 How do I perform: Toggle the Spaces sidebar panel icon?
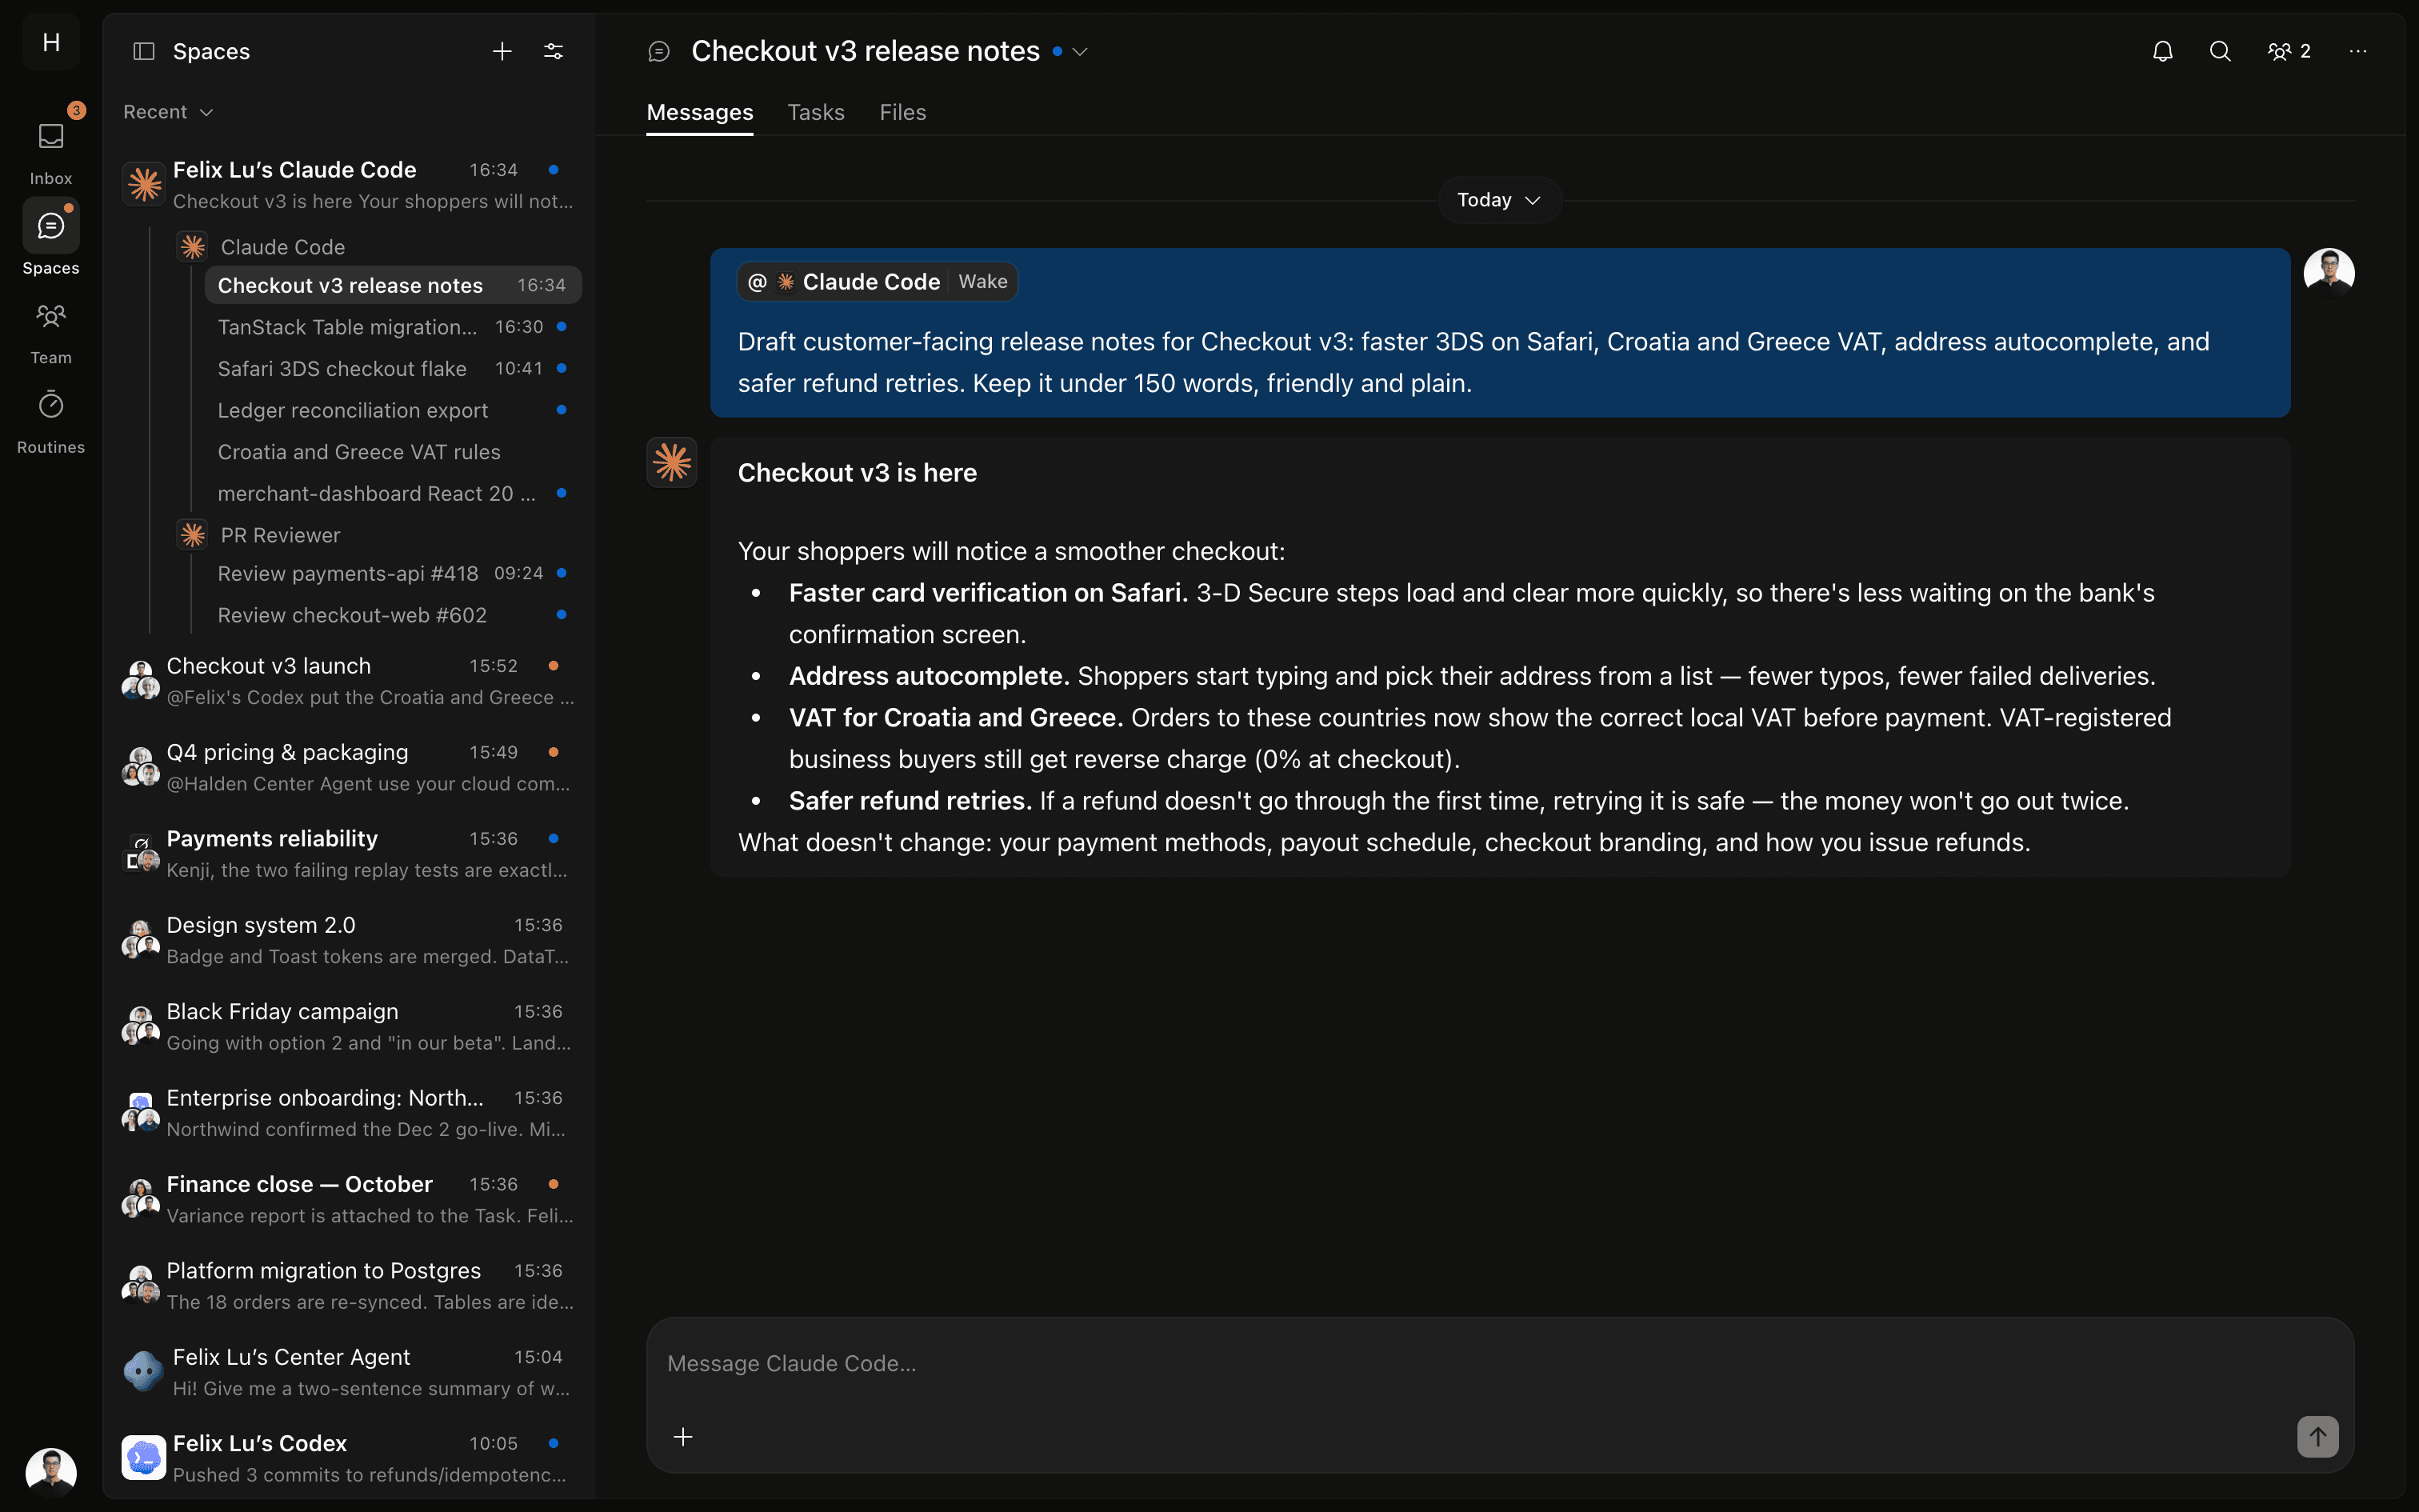click(x=144, y=51)
